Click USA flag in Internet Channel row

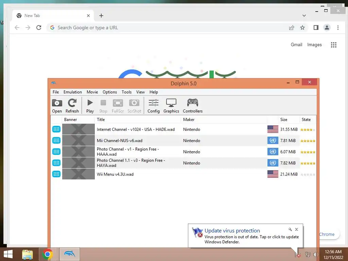[273, 129]
